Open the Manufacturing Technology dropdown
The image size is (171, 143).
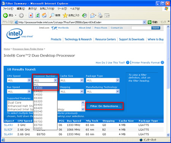(x=118, y=91)
